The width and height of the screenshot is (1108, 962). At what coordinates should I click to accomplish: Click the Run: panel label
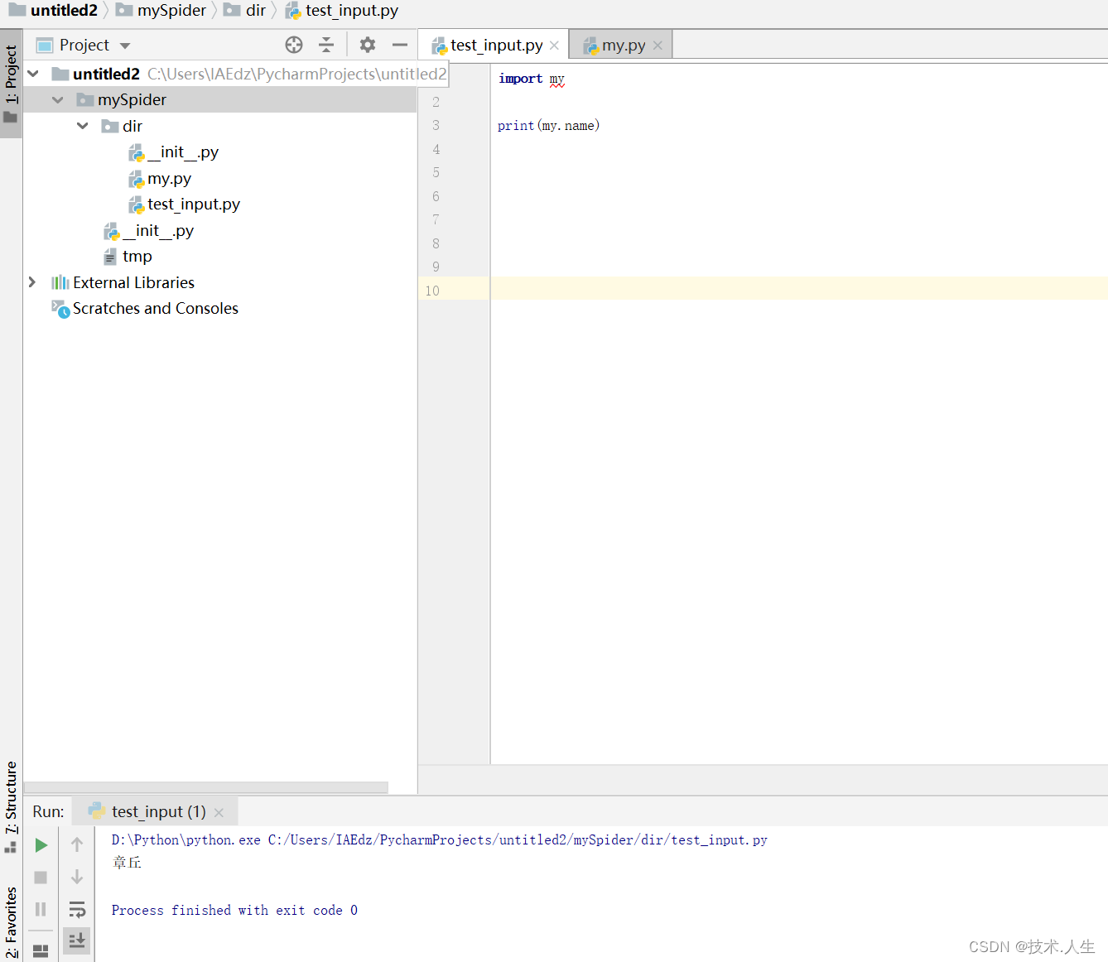point(48,811)
